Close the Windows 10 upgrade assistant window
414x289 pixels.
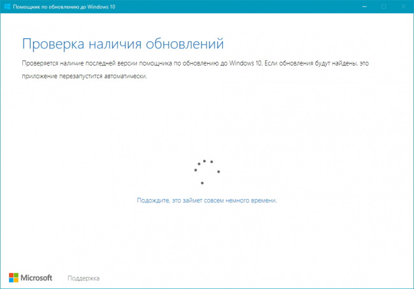[x=404, y=6]
